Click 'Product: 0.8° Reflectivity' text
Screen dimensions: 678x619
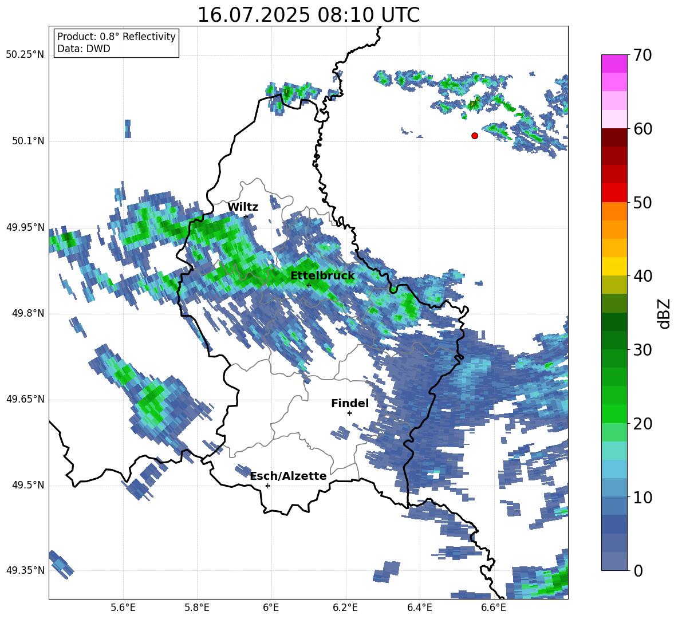116,37
